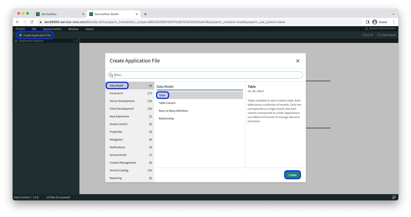
Task: Open the STUDIO menu
Action: tap(20, 29)
